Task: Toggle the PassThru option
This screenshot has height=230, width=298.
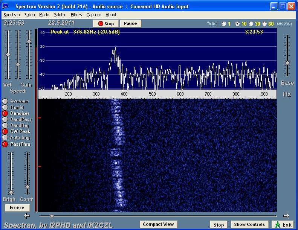Action: coord(5,144)
